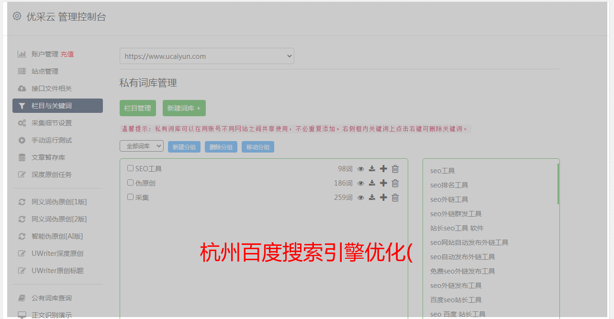614x319 pixels.
Task: Select keyword 免费seo外链发布工具
Action: [462, 271]
